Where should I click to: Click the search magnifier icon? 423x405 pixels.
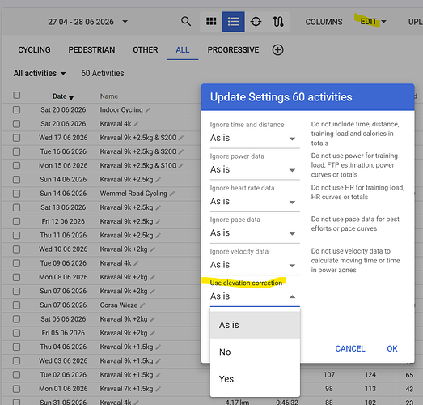(186, 21)
